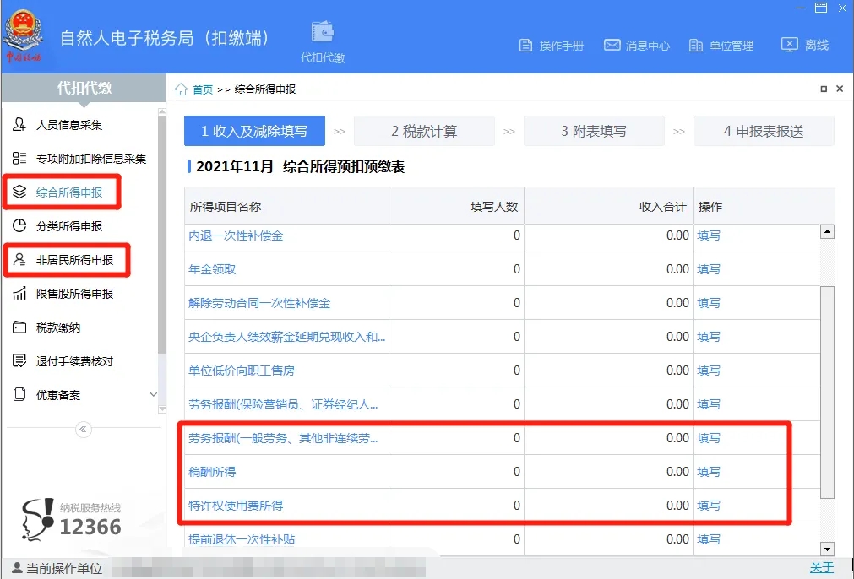Open 专项附加扣除信息采集 in sidebar

point(91,159)
